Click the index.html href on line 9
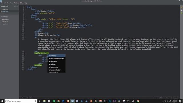Screen dimensions: 183x103 (x=62, y=23)
